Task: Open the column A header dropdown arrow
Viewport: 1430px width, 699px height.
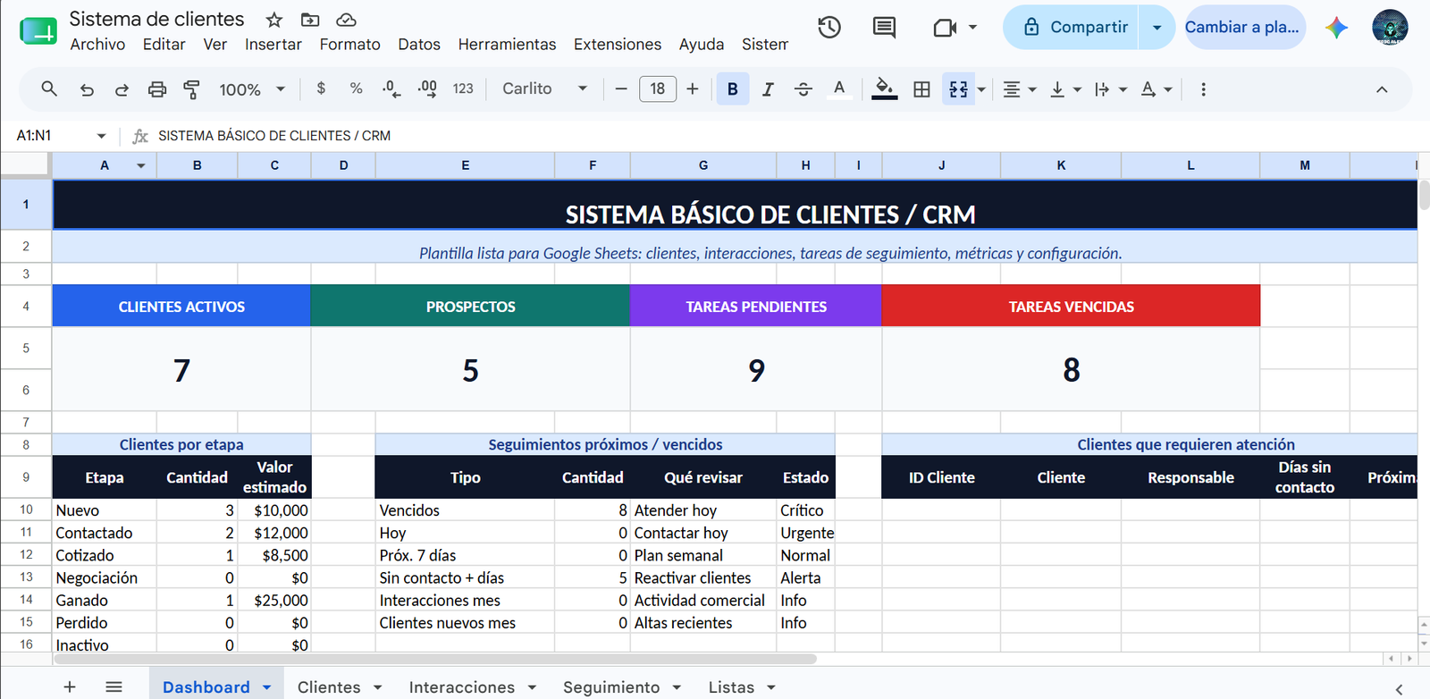Action: pos(141,165)
